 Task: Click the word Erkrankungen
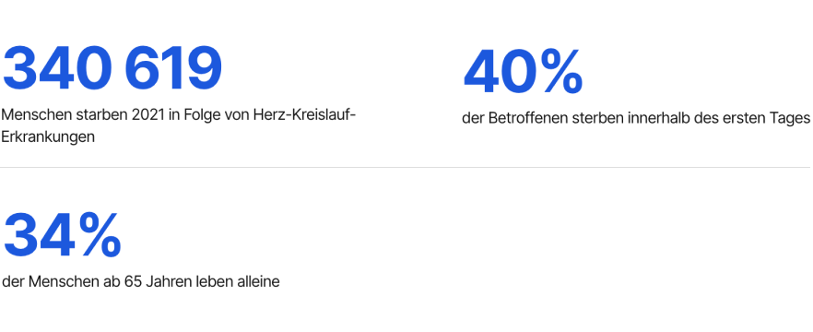[x=48, y=137]
